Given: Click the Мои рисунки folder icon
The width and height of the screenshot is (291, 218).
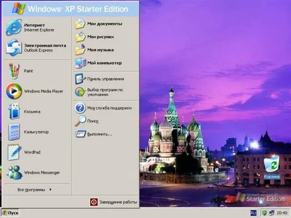Looking at the screenshot, I should 80,37.
